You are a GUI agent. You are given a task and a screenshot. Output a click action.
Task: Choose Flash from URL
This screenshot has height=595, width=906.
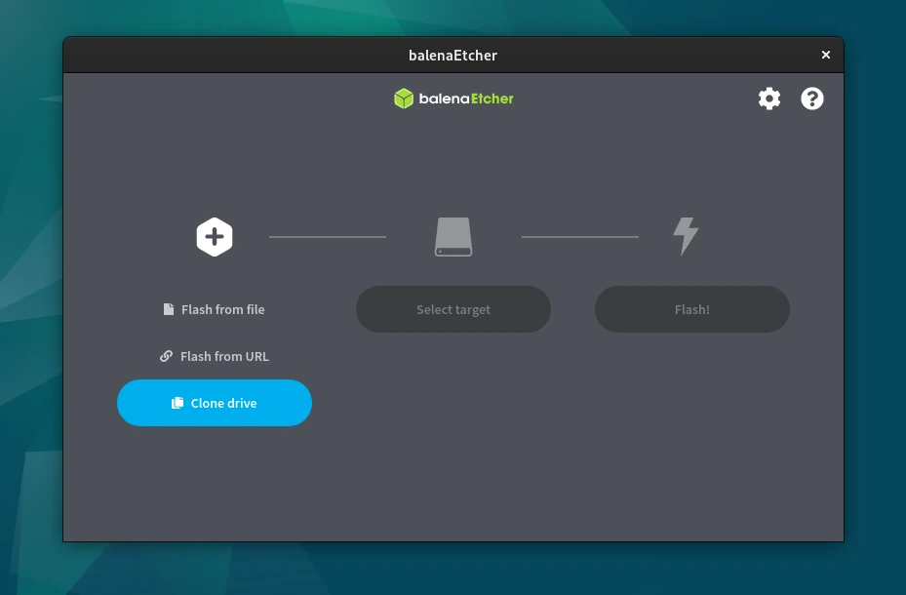click(x=215, y=356)
